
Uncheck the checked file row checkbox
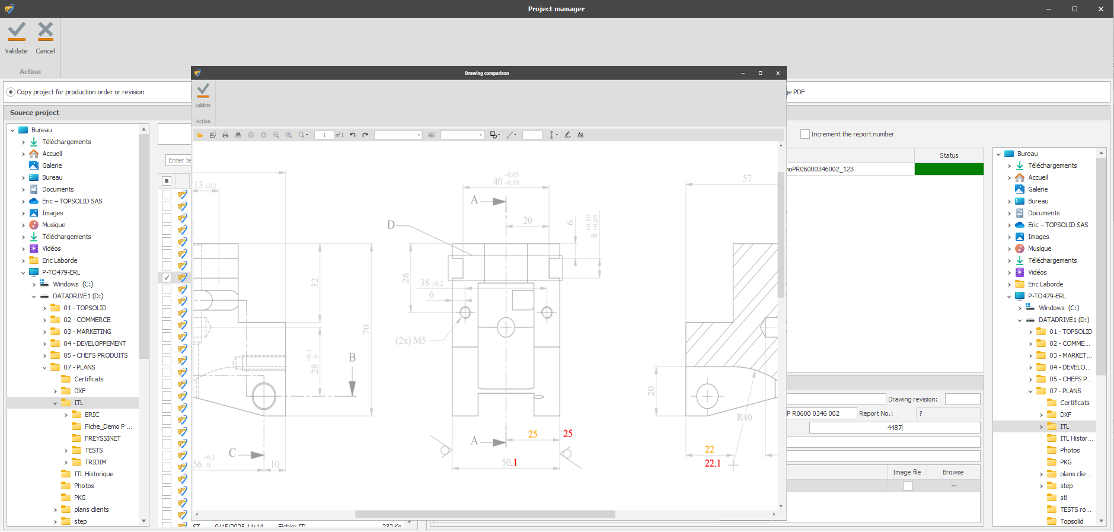point(167,278)
